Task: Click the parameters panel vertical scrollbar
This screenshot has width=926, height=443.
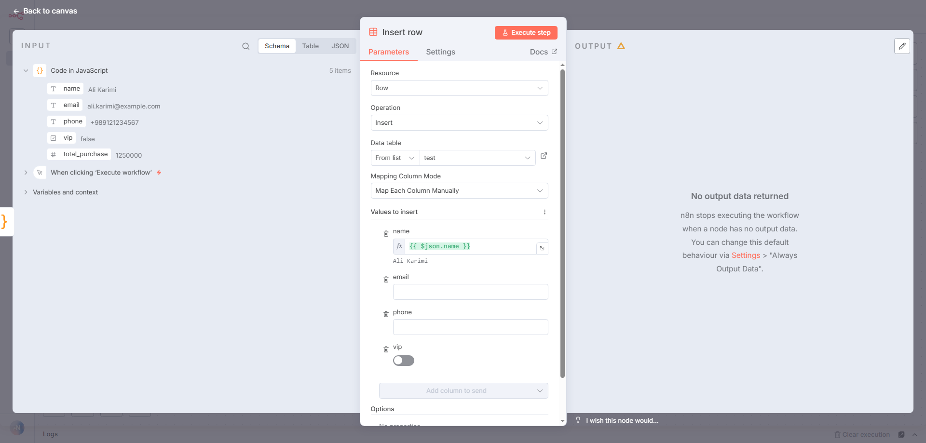Action: [x=562, y=222]
